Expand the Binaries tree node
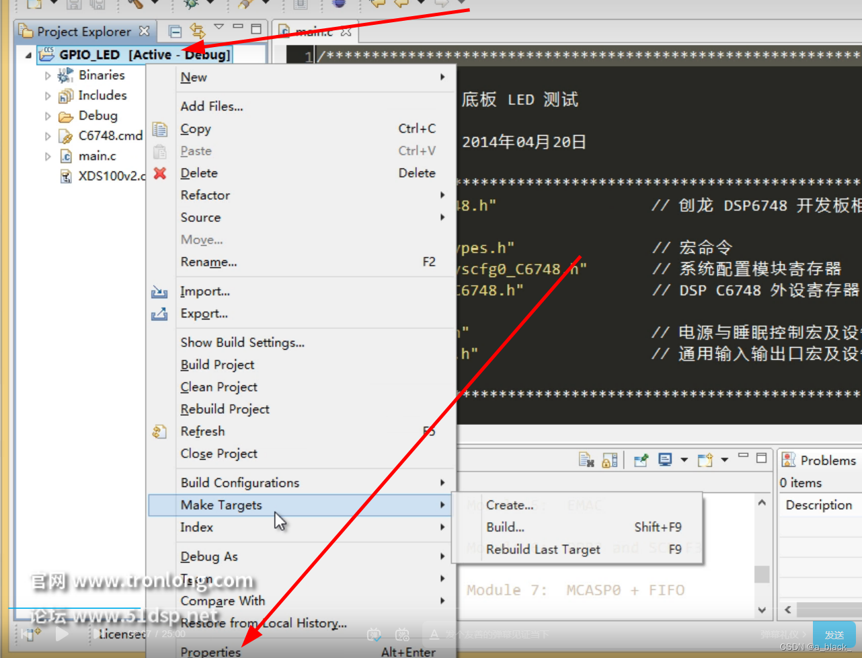Viewport: 862px width, 658px height. [48, 76]
